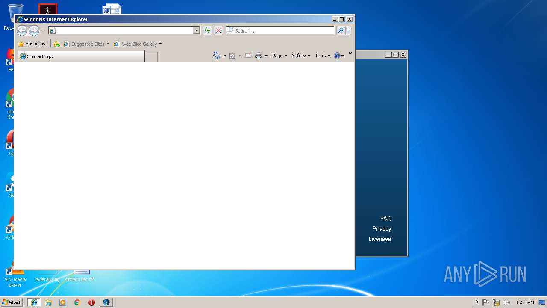Click the magnifier search button
The image size is (547, 308).
click(x=341, y=30)
